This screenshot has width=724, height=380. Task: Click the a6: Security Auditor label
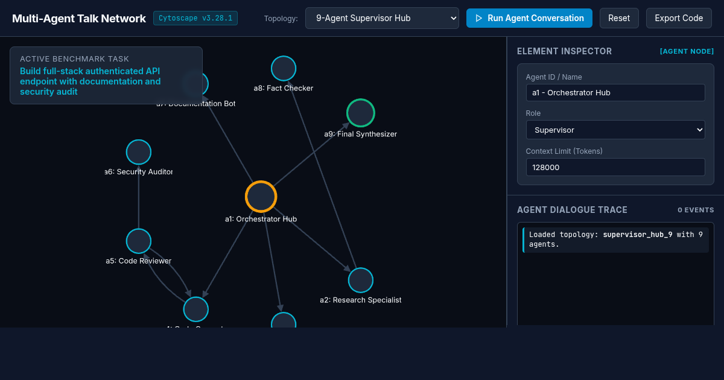click(x=139, y=172)
